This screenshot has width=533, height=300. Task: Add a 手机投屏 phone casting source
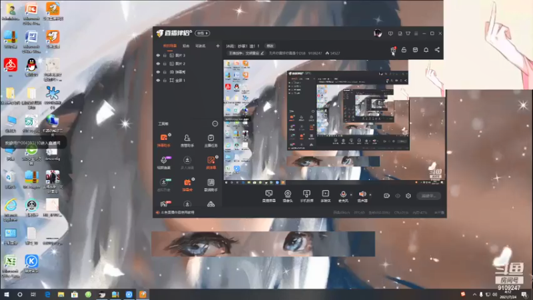(306, 196)
